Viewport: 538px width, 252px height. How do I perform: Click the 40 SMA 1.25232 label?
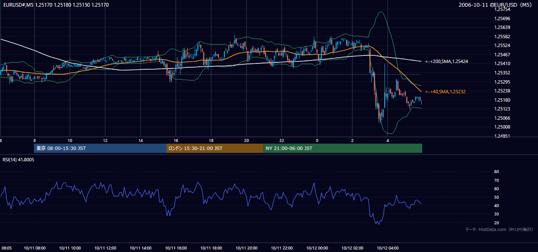coord(445,92)
